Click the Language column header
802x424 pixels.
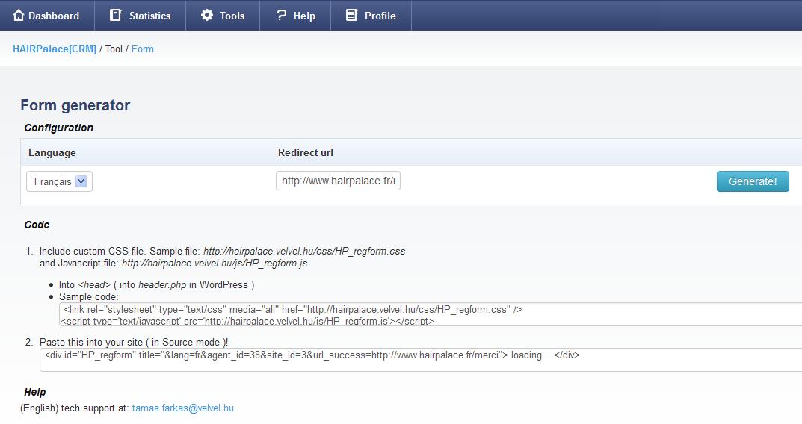[x=52, y=153]
